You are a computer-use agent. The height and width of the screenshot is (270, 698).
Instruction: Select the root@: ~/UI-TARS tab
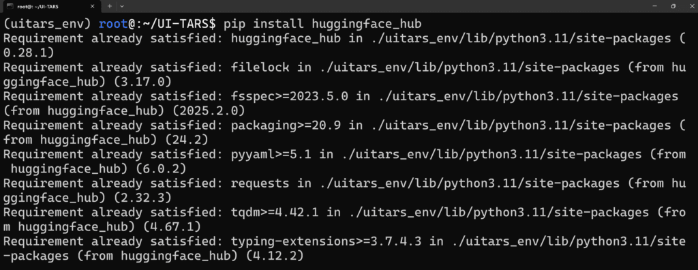50,6
